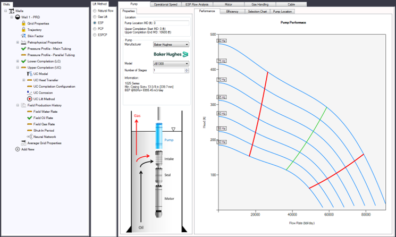Click the UC Corrosion icon
The width and height of the screenshot is (396, 237).
[30, 92]
